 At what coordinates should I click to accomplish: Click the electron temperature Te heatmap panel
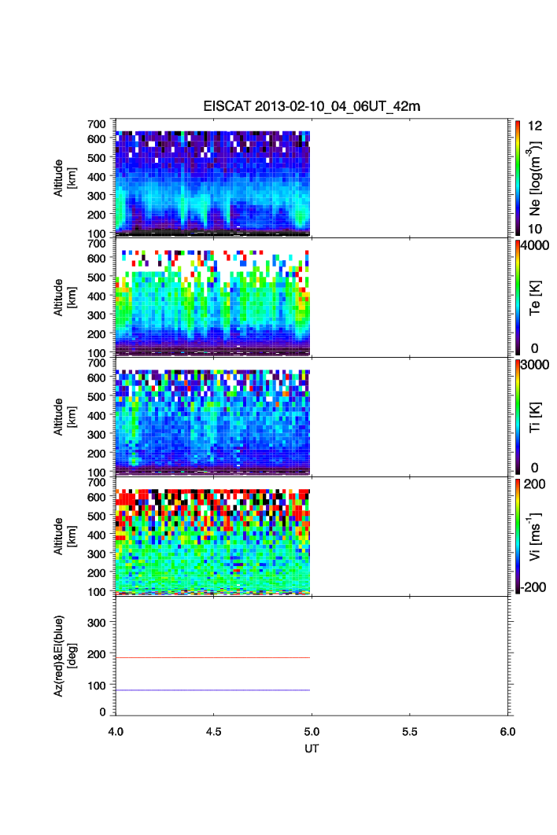point(212,303)
